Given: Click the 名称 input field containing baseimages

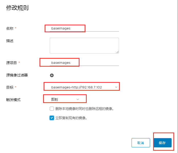Looking at the screenshot, I should click(84, 28).
